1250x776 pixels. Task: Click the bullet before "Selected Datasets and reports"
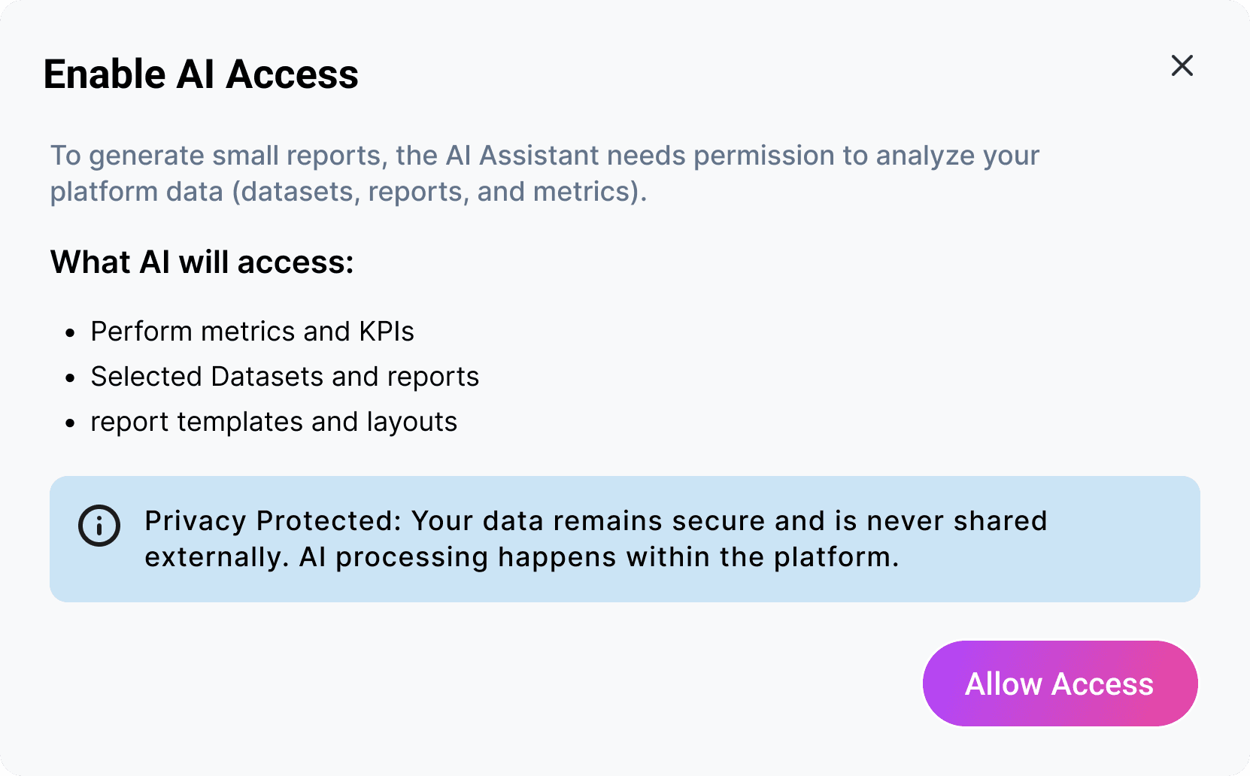71,378
